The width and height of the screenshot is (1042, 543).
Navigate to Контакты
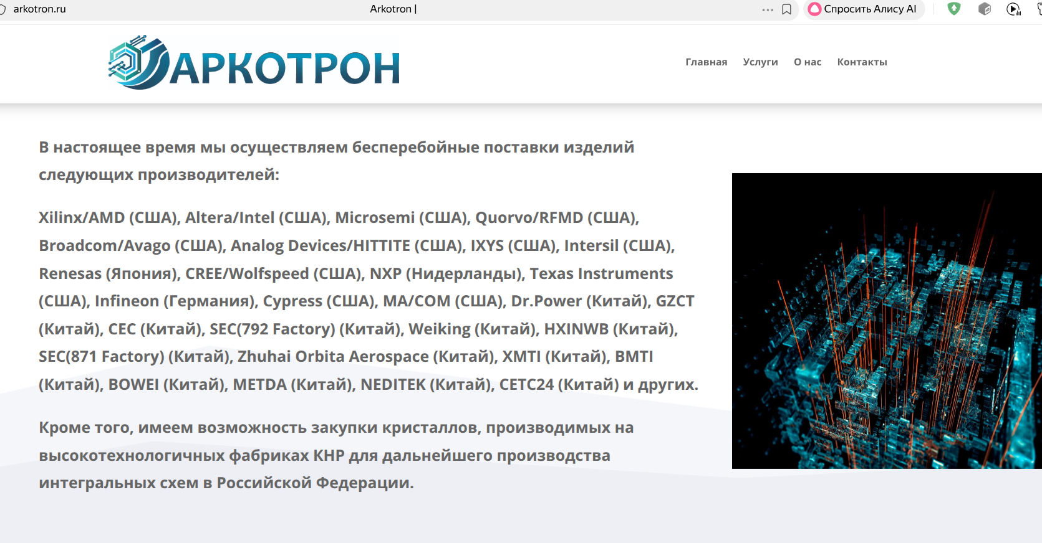(862, 62)
